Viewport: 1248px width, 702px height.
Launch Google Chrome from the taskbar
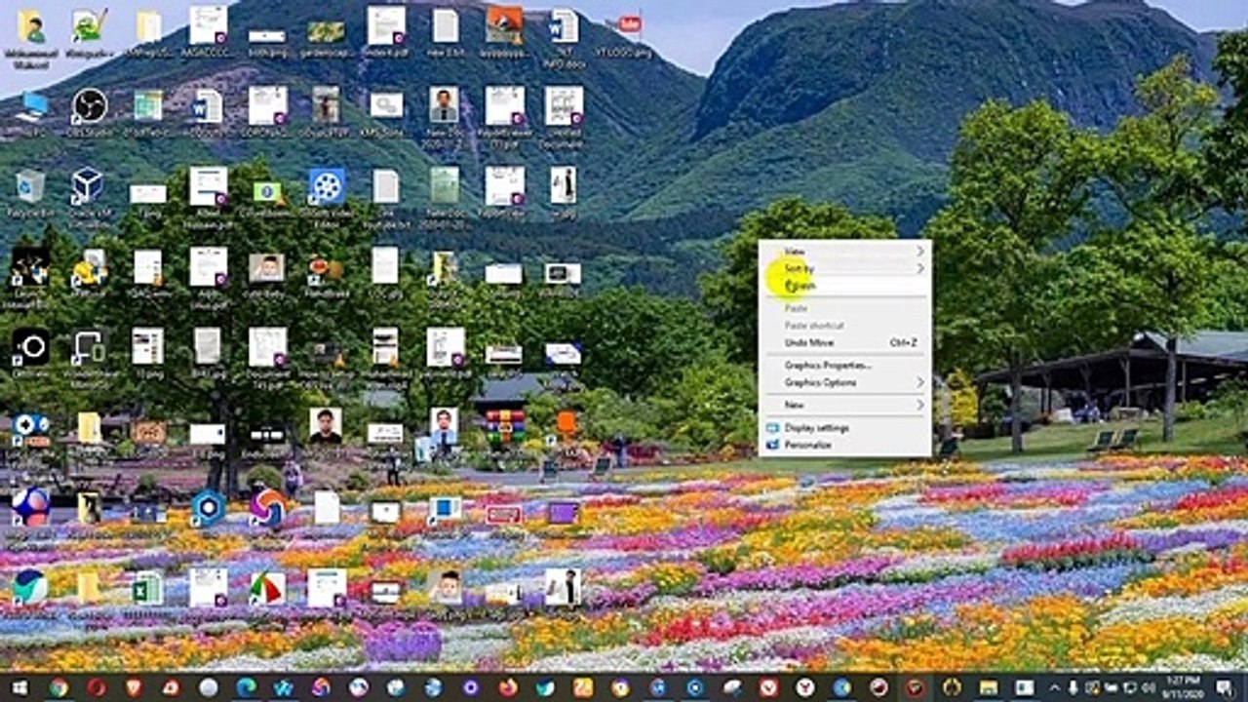coord(58,687)
